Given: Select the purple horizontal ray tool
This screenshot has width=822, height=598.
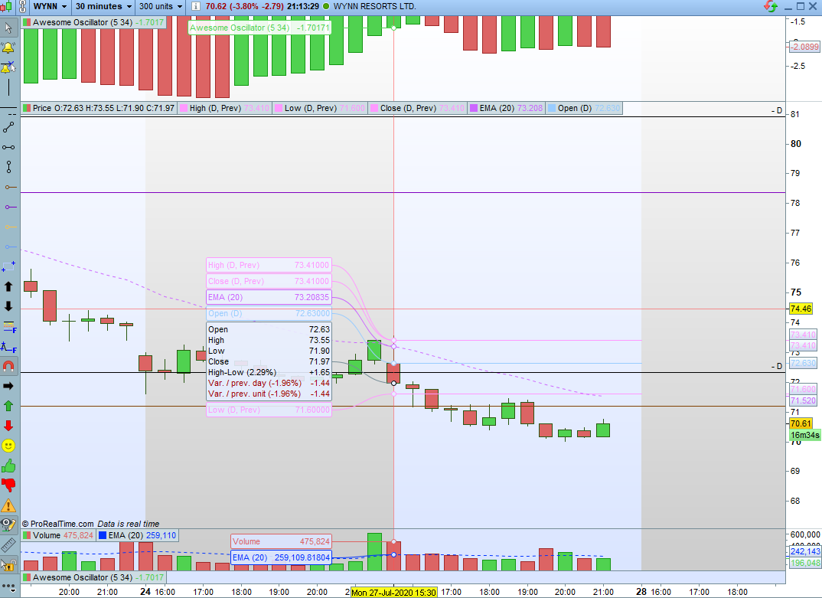Looking at the screenshot, I should click(x=9, y=208).
